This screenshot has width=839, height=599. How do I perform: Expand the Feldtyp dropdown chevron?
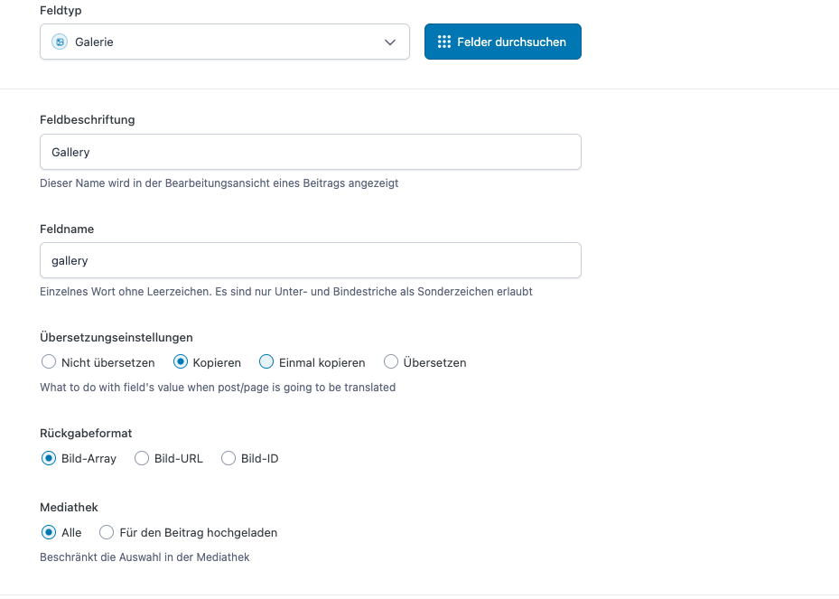pos(390,42)
